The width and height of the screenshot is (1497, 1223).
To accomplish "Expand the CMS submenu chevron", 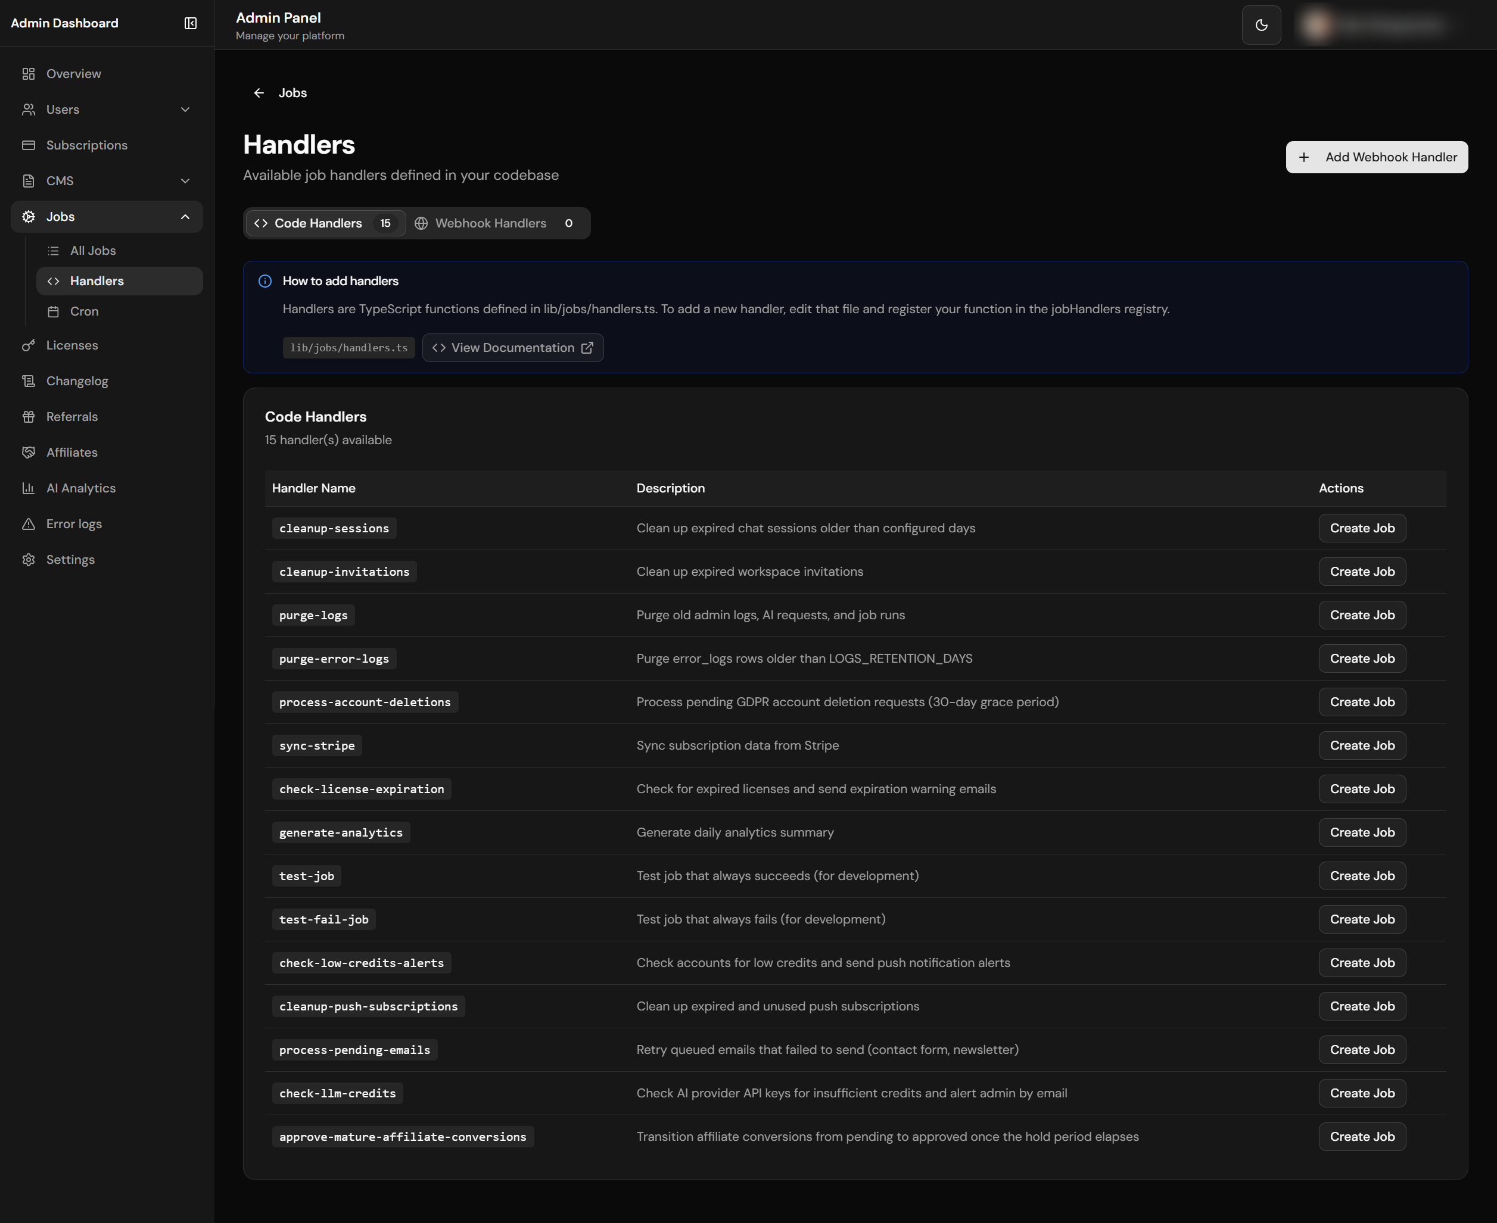I will tap(185, 181).
